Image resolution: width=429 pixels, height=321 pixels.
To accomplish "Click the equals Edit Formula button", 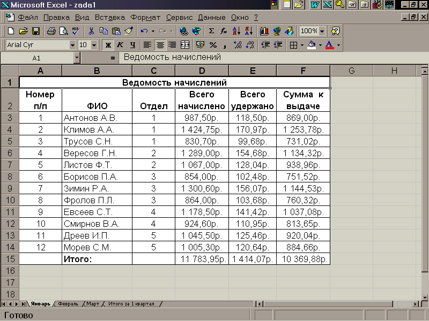I will coord(113,58).
